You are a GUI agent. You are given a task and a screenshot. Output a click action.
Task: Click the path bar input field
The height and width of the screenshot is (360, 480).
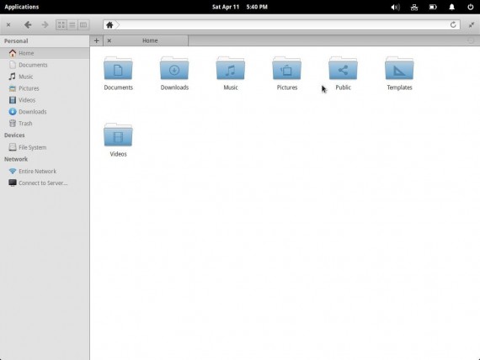point(281,24)
